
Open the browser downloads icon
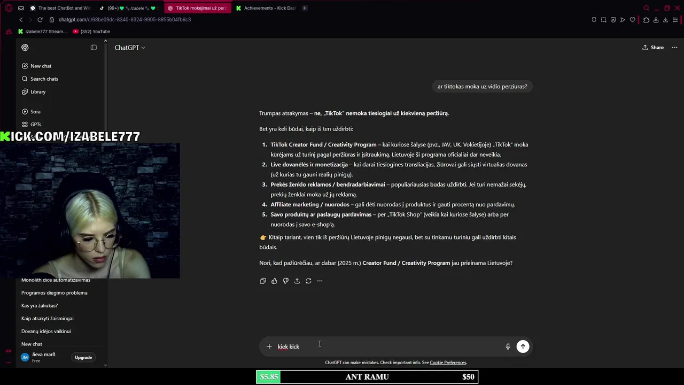(x=665, y=20)
